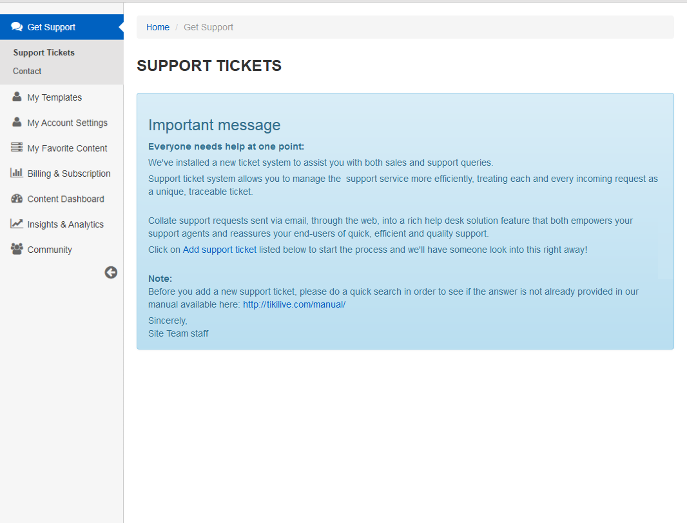Open the Support Tickets submenu item
This screenshot has width=687, height=523.
(44, 53)
